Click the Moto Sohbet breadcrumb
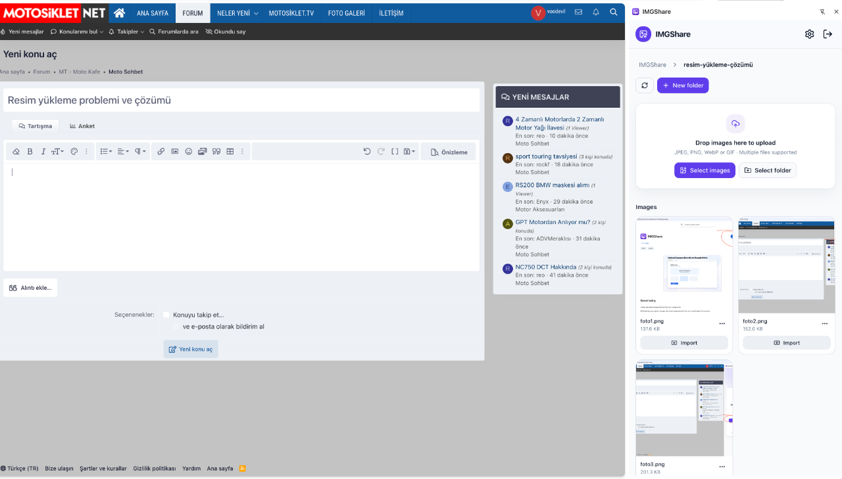The height and width of the screenshot is (479, 842). tap(126, 72)
